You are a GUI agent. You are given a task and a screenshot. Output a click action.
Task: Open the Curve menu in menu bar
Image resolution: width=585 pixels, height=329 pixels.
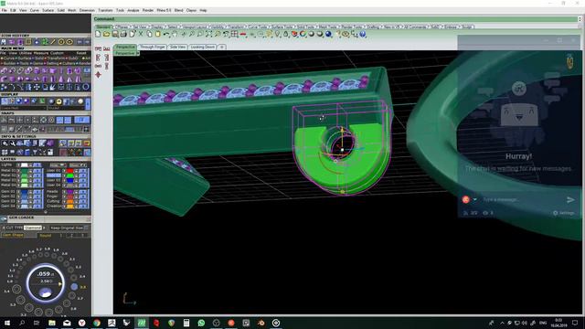click(35, 10)
